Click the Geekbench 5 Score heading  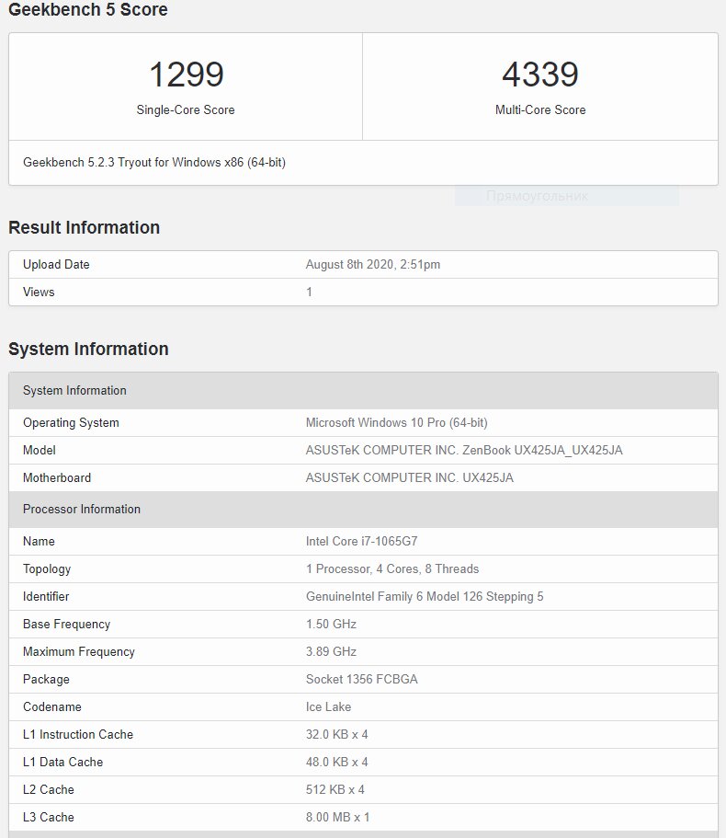[88, 9]
